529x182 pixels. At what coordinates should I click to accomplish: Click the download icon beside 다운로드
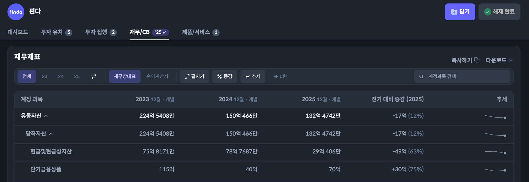[511, 60]
